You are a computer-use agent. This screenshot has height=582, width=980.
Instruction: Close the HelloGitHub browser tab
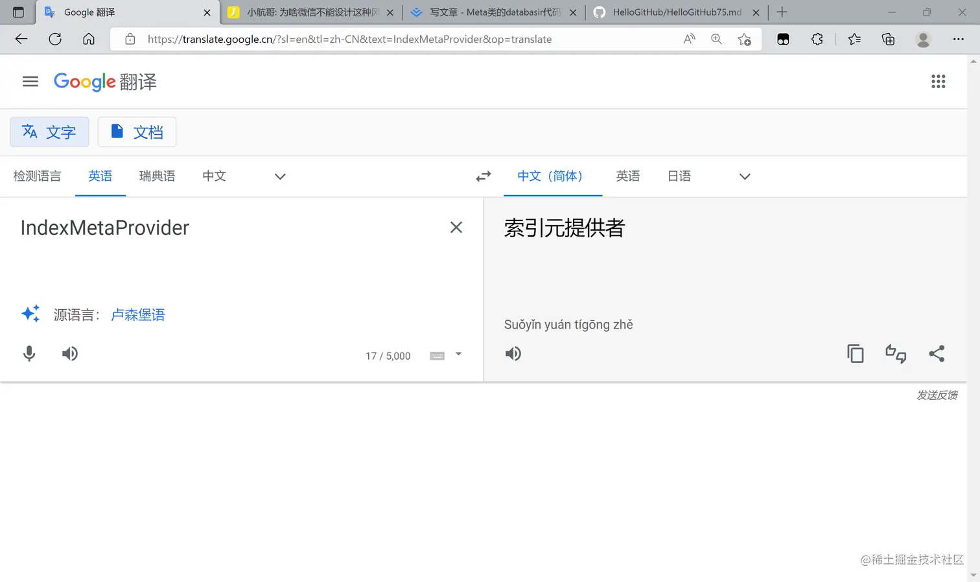tap(756, 12)
